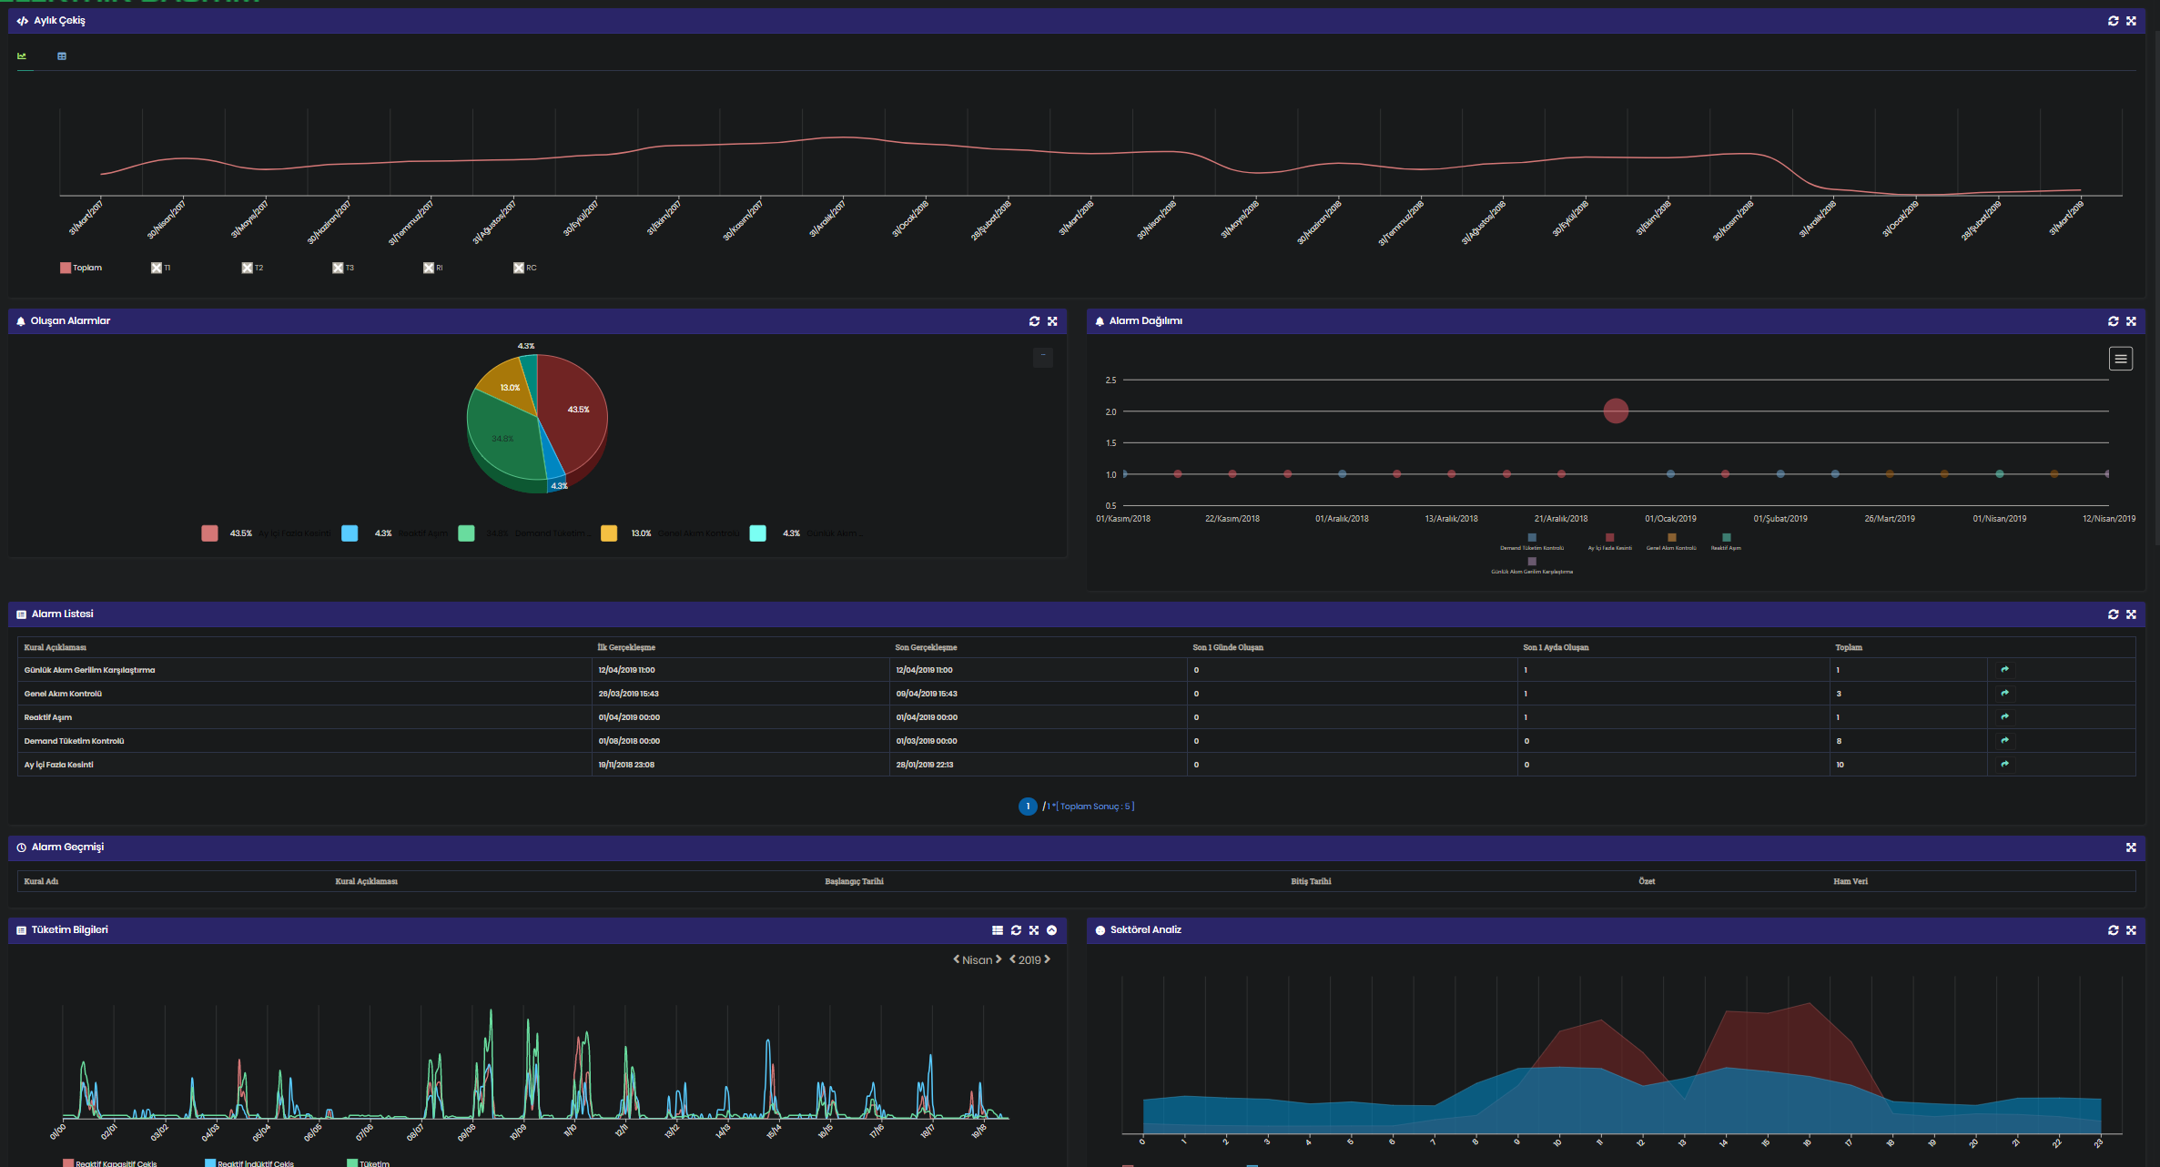
Task: Open Genel Akım Kontrolü row arrow
Action: pos(2004,694)
